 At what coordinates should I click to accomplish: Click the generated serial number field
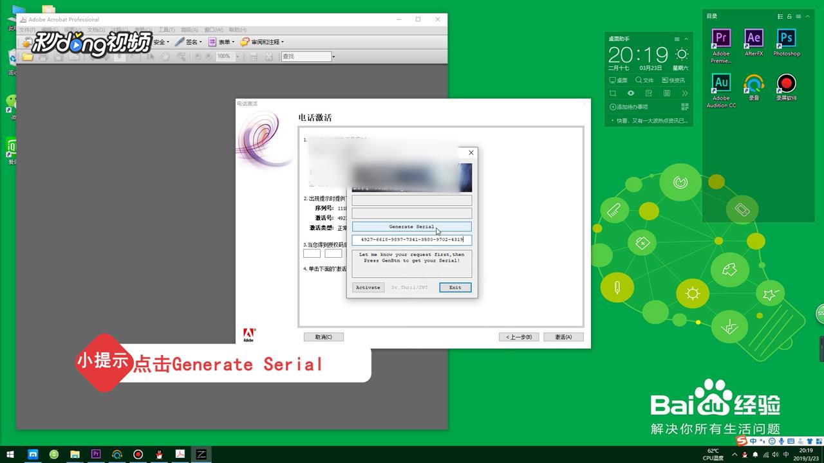(411, 240)
